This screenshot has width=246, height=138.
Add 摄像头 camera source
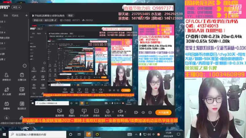coord(72,113)
